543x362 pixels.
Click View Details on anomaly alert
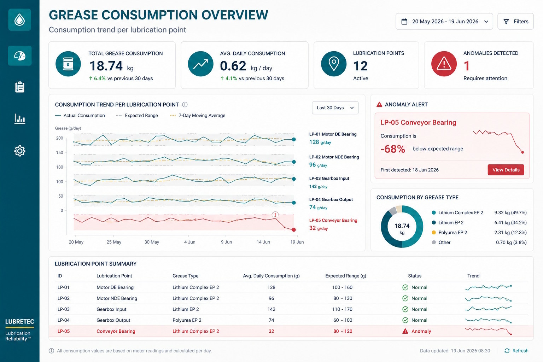click(x=506, y=170)
